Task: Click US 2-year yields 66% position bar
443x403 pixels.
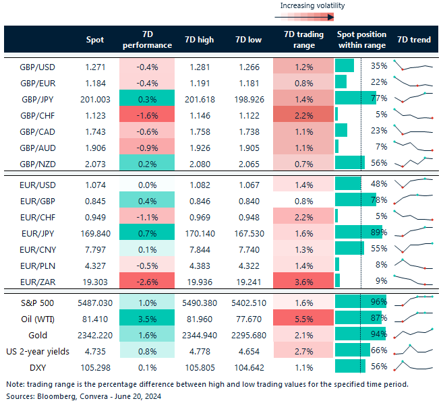Action: [353, 350]
